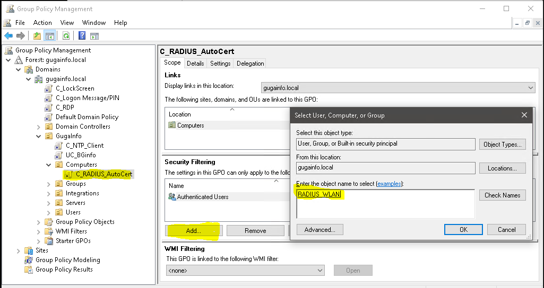Toggle the Show/Hide Action Pane icon

click(94, 36)
